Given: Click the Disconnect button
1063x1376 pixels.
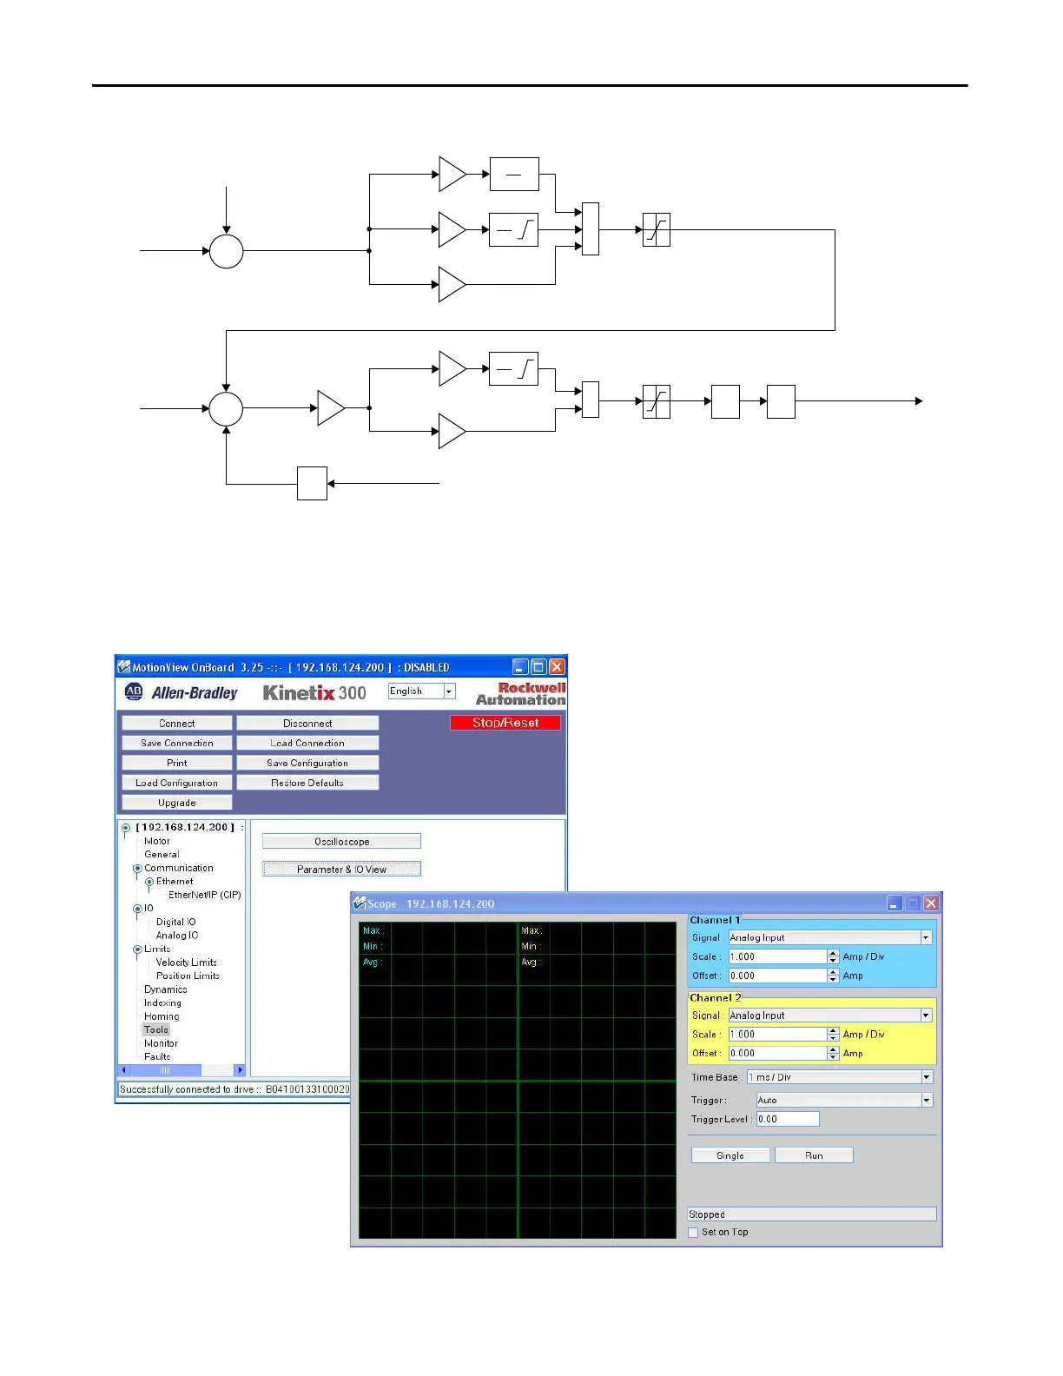Looking at the screenshot, I should (x=307, y=723).
